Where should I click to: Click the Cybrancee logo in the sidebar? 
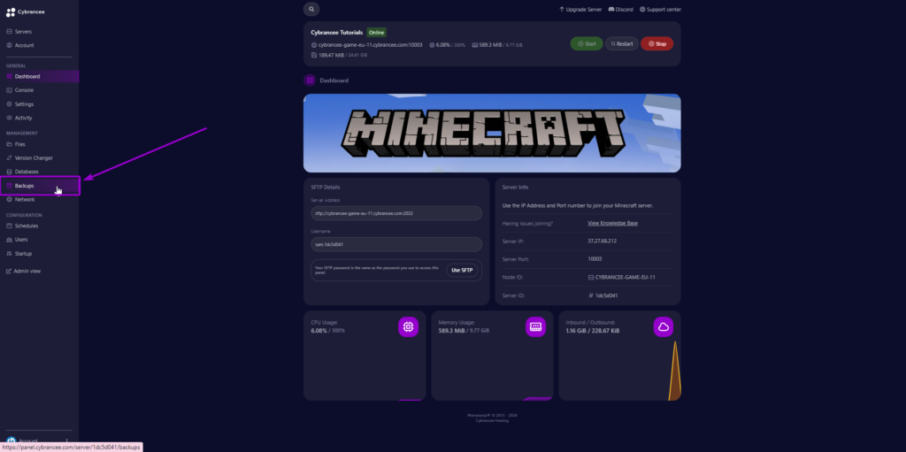26,11
